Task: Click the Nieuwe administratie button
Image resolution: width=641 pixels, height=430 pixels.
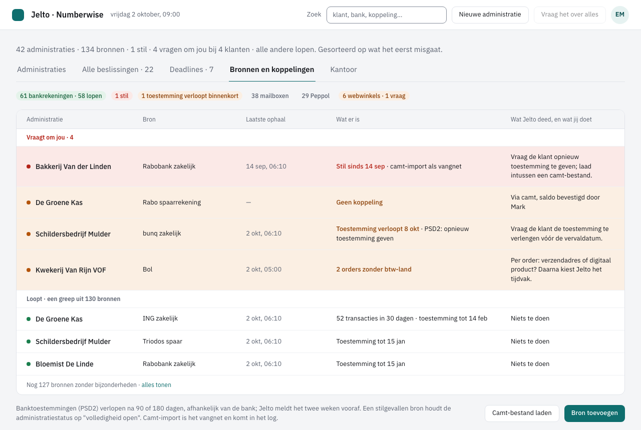Action: (490, 15)
